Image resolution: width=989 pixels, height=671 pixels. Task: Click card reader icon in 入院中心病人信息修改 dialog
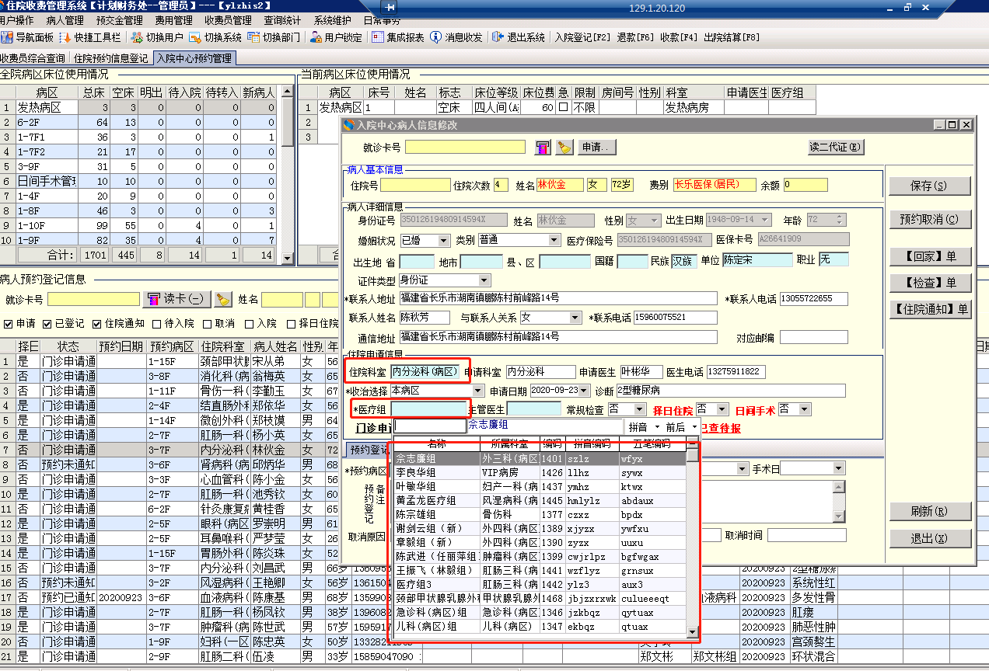(543, 148)
